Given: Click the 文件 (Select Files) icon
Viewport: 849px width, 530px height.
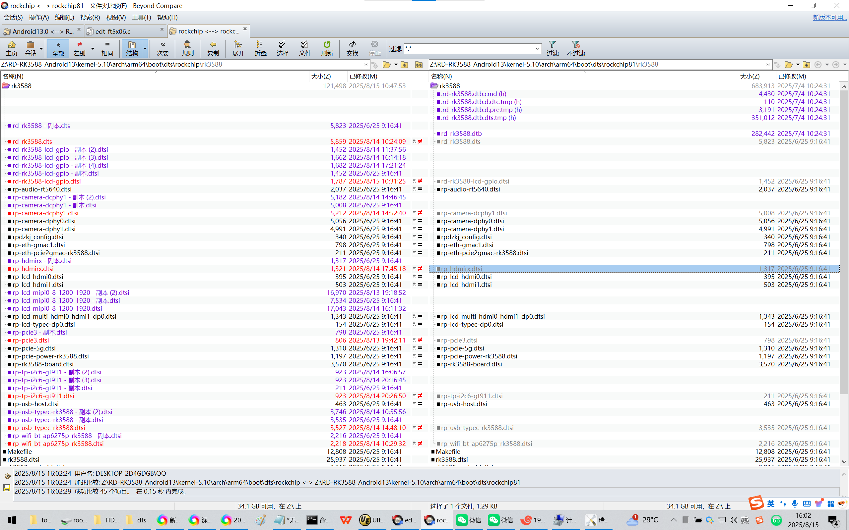Looking at the screenshot, I should pos(305,48).
